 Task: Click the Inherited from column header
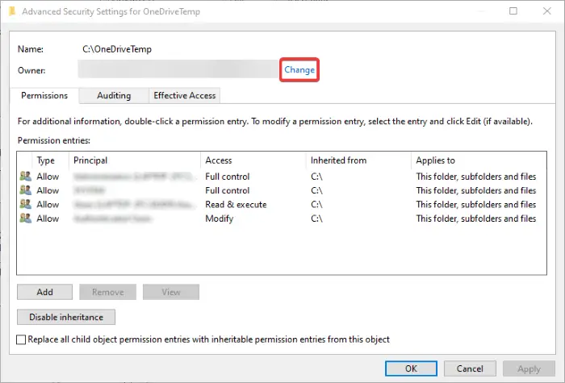point(358,160)
